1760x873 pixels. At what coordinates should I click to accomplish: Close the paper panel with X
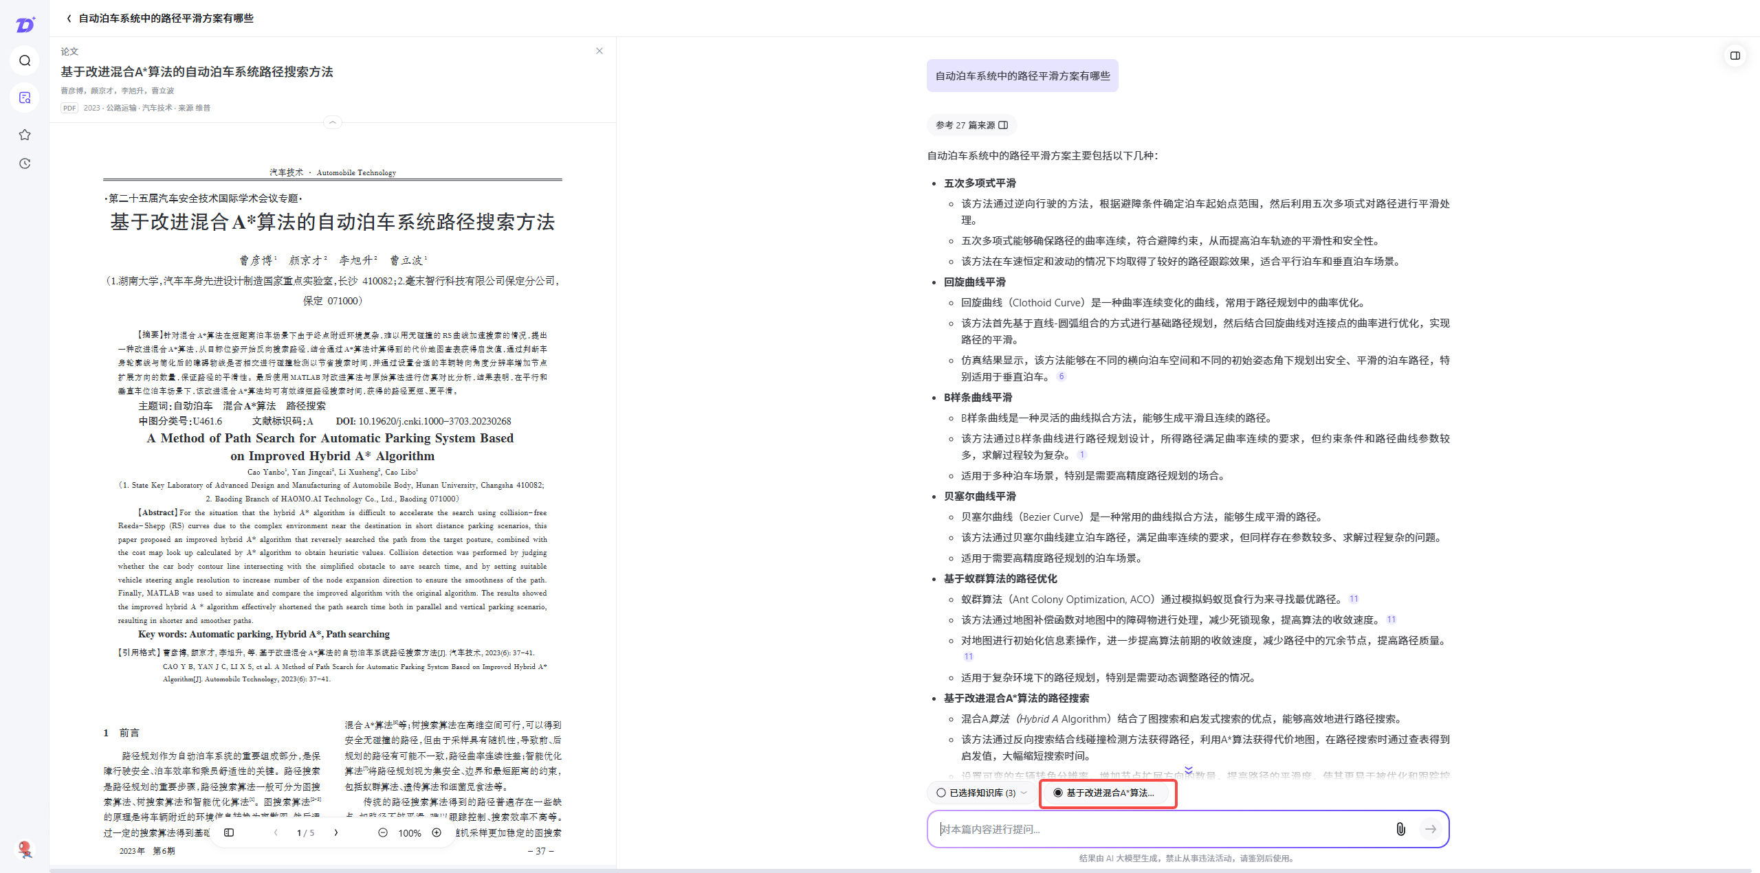coord(599,51)
